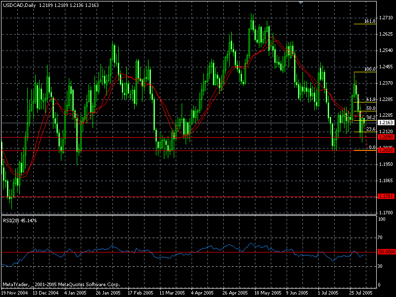Click the 1.2370 price scale value
The width and height of the screenshot is (396, 297).
(x=386, y=83)
